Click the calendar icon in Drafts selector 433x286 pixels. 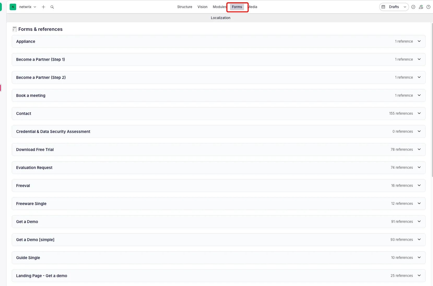tap(383, 7)
